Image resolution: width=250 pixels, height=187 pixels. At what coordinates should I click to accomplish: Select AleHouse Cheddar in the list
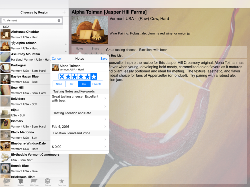click(32, 34)
